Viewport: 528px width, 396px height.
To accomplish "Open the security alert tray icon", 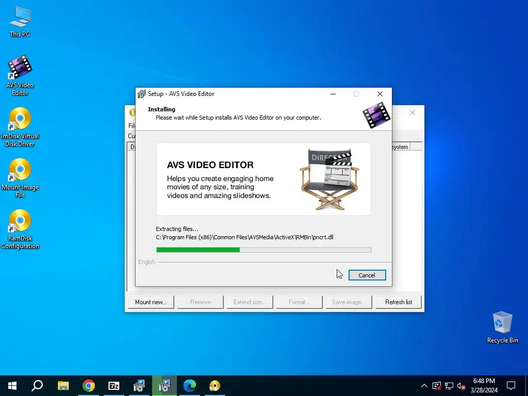I will [x=437, y=386].
